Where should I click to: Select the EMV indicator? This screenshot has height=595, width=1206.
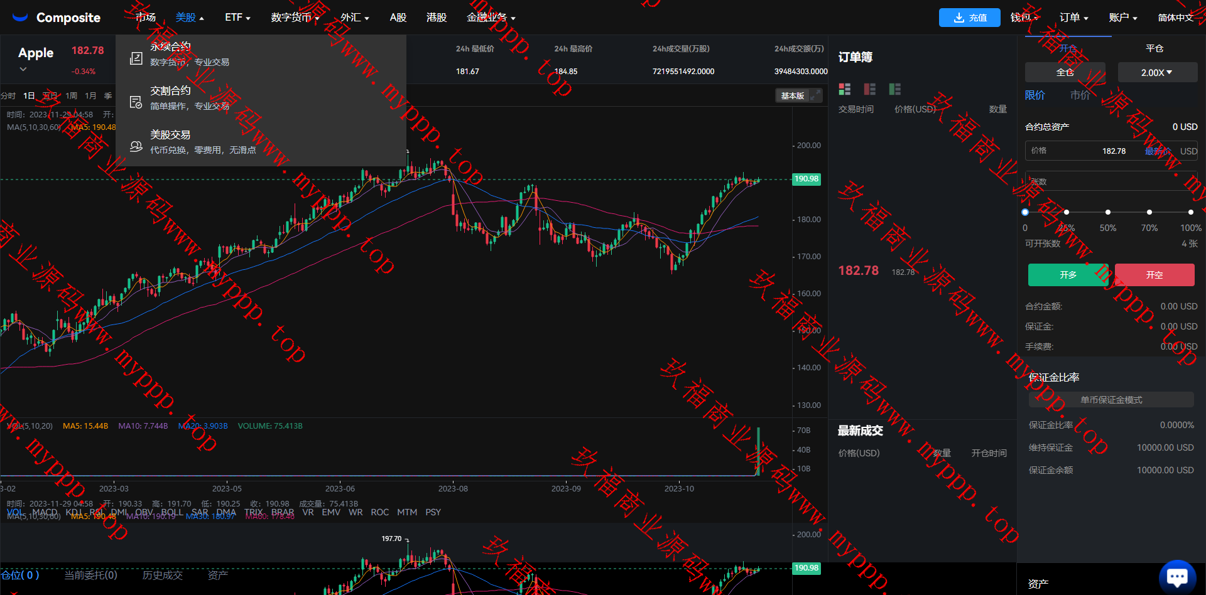(331, 512)
